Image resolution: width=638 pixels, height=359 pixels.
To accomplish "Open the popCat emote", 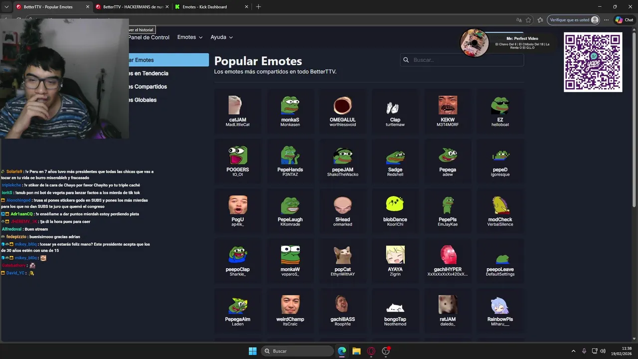I will tap(342, 260).
